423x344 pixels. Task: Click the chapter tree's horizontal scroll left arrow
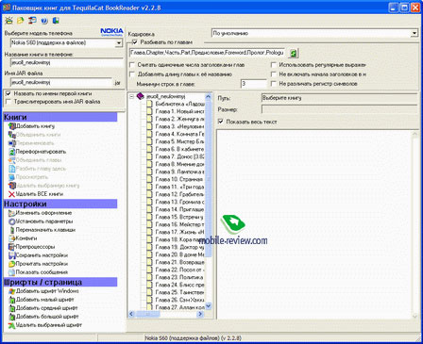point(132,314)
